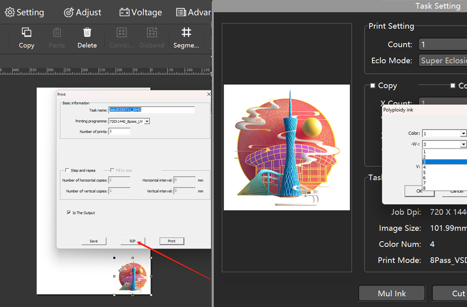Viewport: 467px width, 307px height.
Task: Open the Voltage tab
Action: pyautogui.click(x=140, y=12)
